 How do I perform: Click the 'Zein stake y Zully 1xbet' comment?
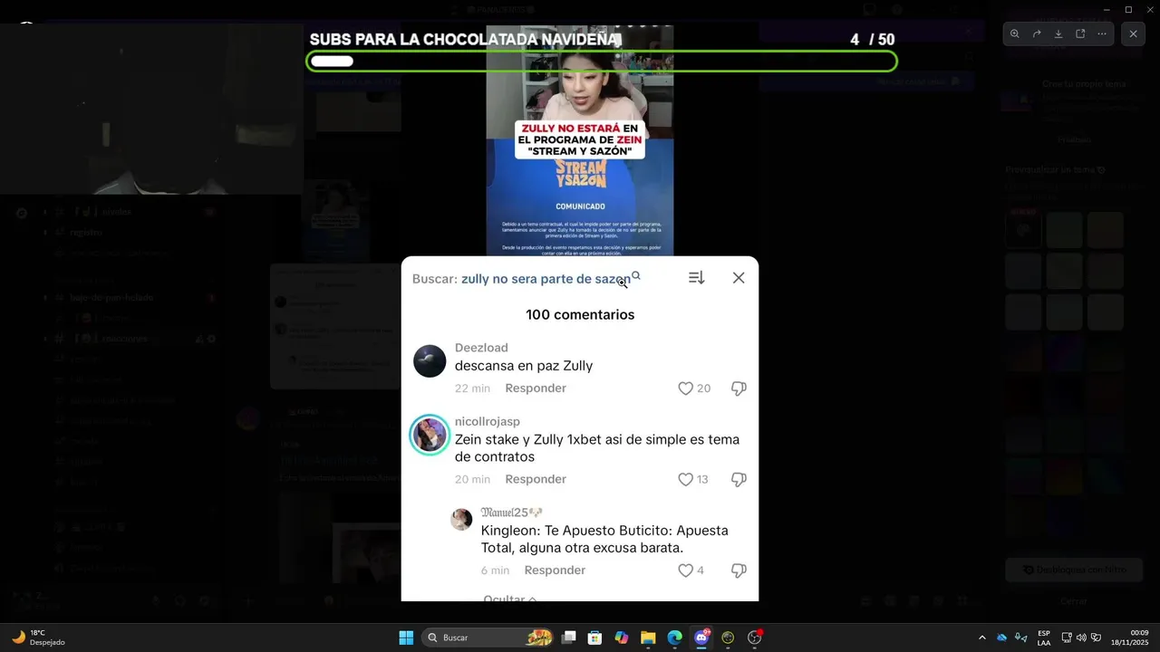coord(597,448)
